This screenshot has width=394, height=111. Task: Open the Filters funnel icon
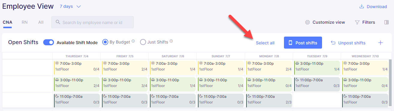[x=357, y=22]
